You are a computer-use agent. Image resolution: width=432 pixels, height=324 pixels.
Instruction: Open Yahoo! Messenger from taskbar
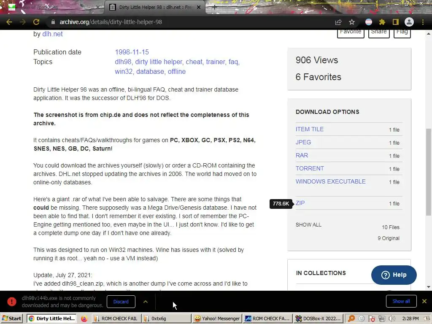click(217, 319)
